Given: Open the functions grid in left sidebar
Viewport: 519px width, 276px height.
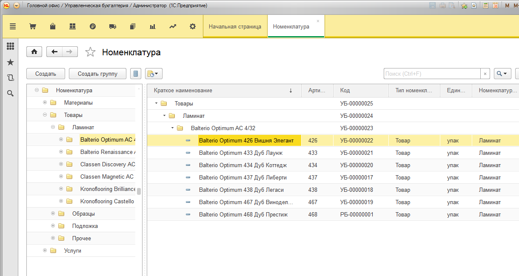Looking at the screenshot, I should point(11,46).
